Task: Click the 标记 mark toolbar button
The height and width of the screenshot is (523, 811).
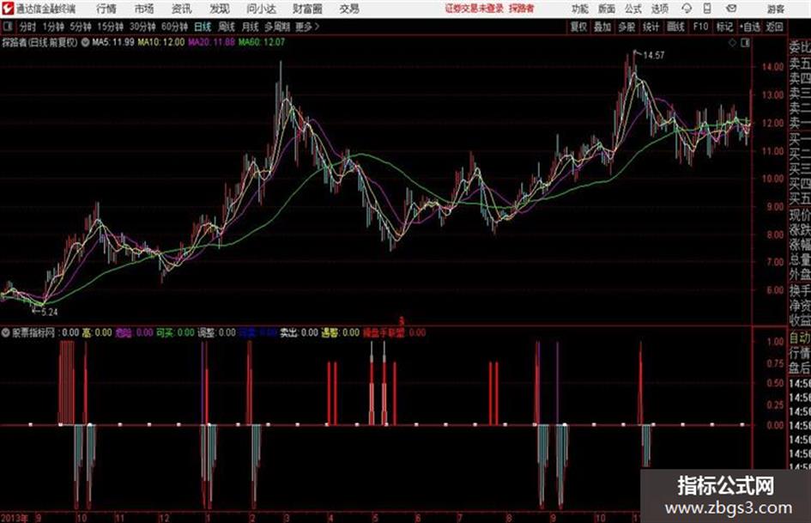Action: (724, 27)
